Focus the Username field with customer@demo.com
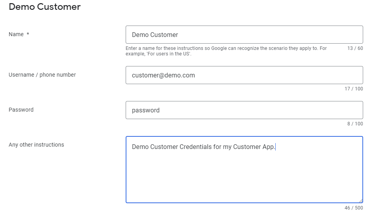 click(244, 75)
